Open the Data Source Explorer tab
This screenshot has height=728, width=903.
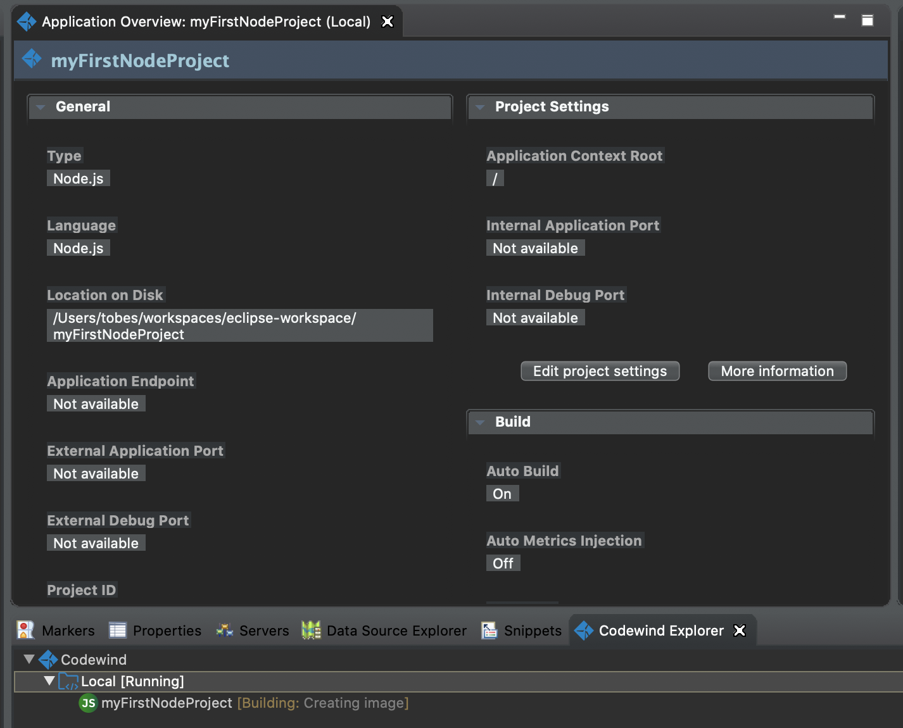pyautogui.click(x=384, y=631)
